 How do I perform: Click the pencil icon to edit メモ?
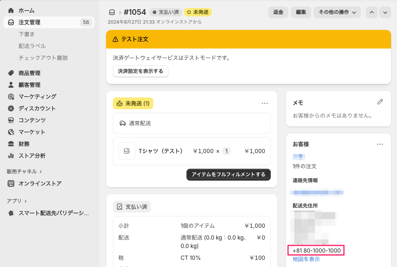[380, 102]
